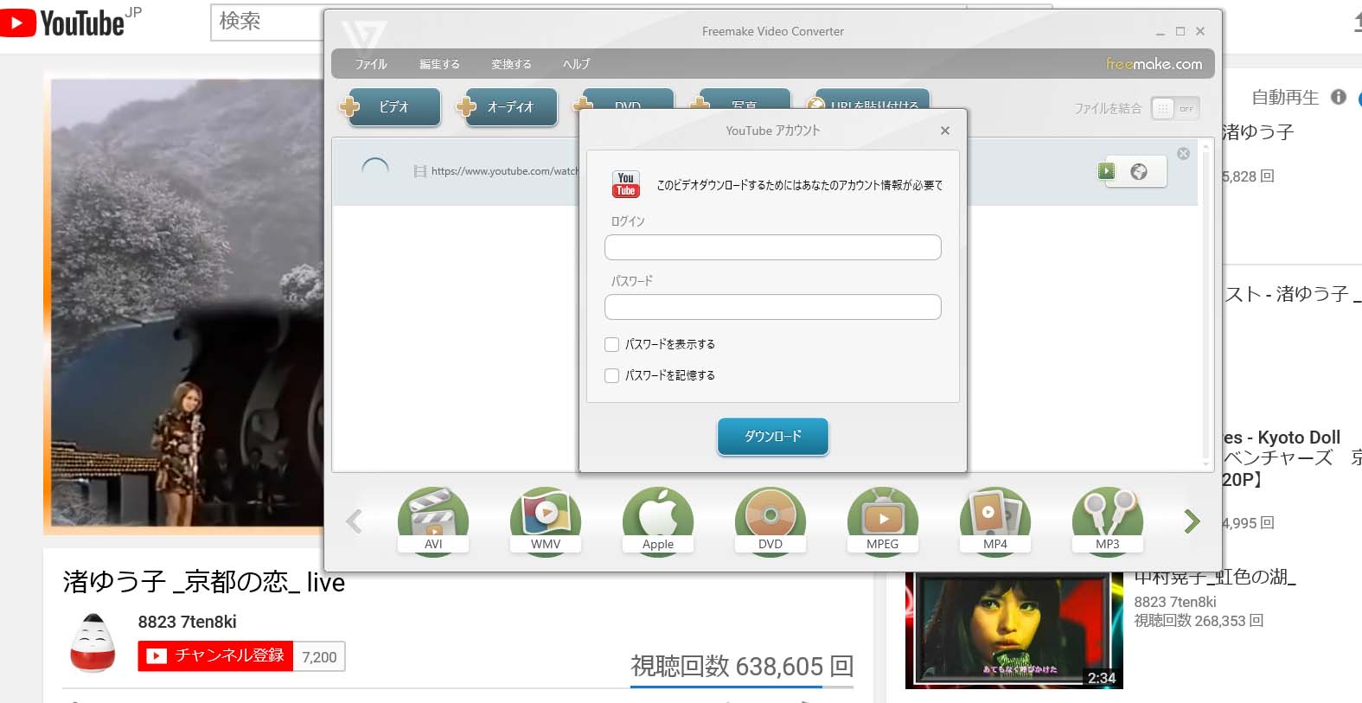Click the YouTube JP logo in browser
The image size is (1362, 703).
click(70, 22)
